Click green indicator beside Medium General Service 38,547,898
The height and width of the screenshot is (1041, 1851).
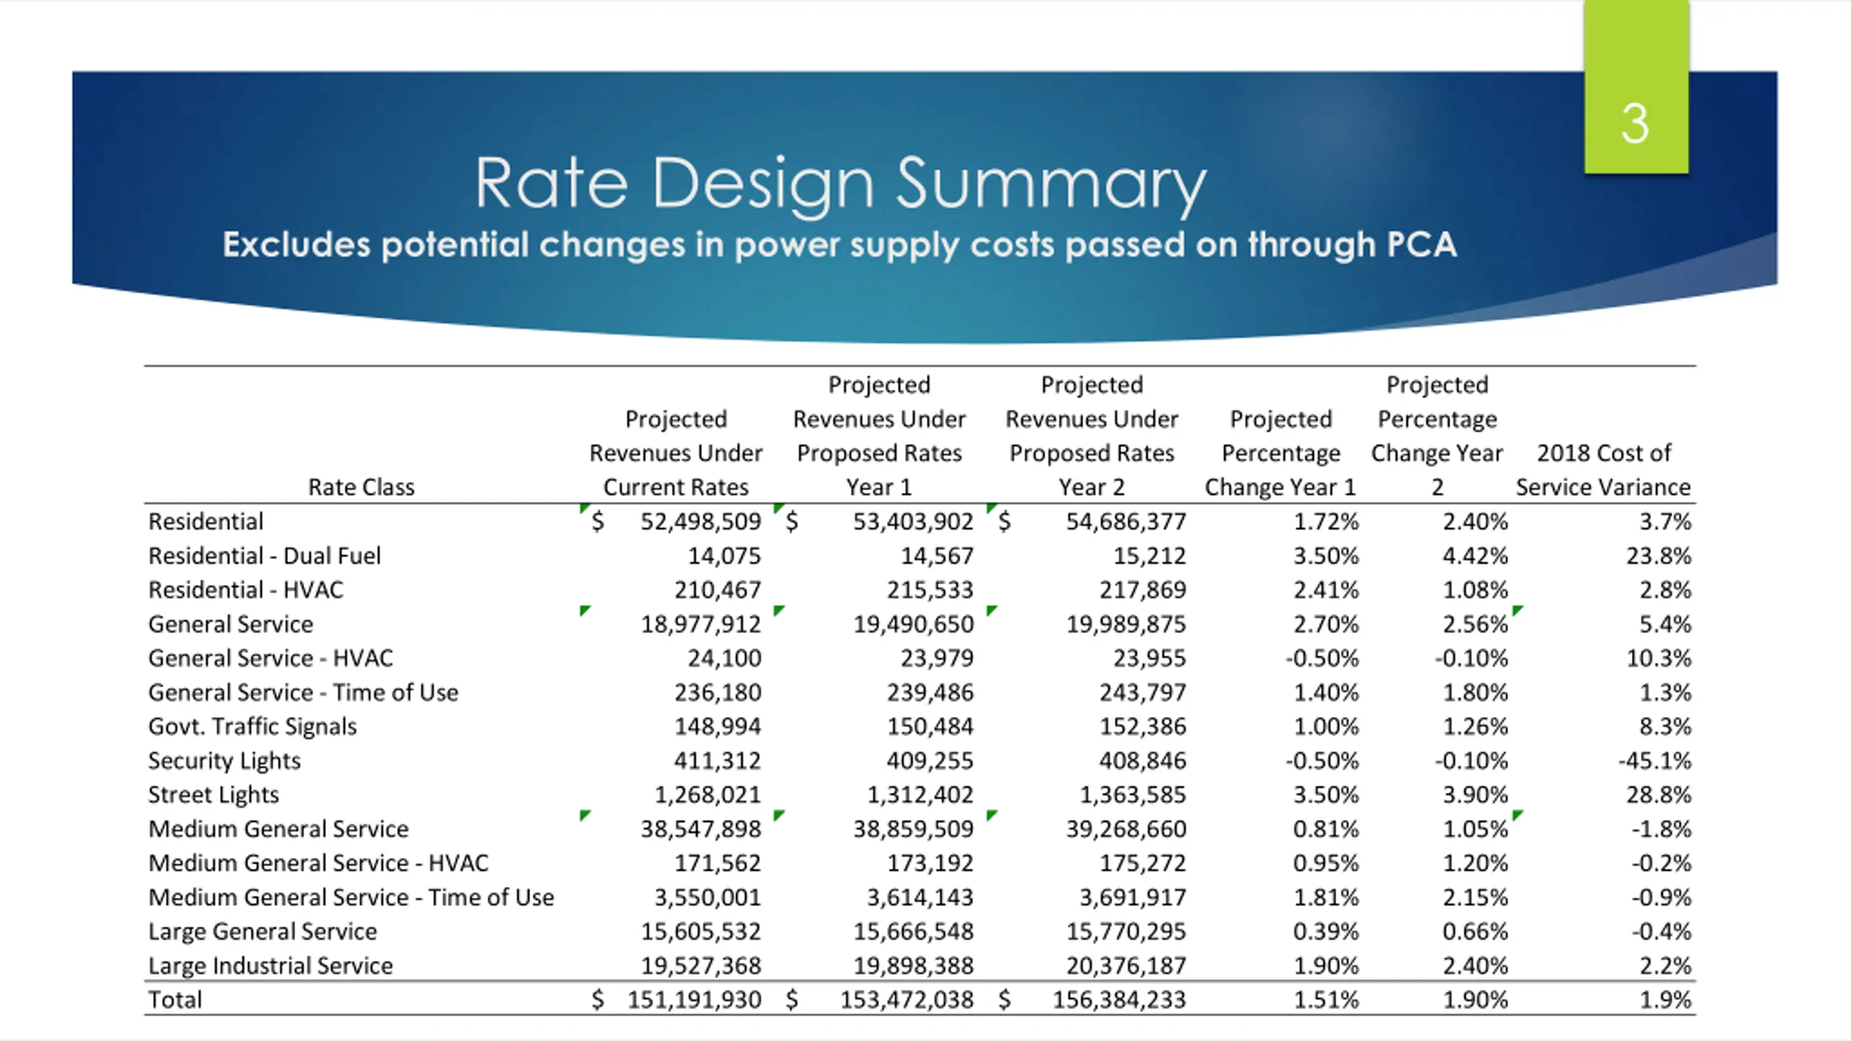(x=586, y=815)
